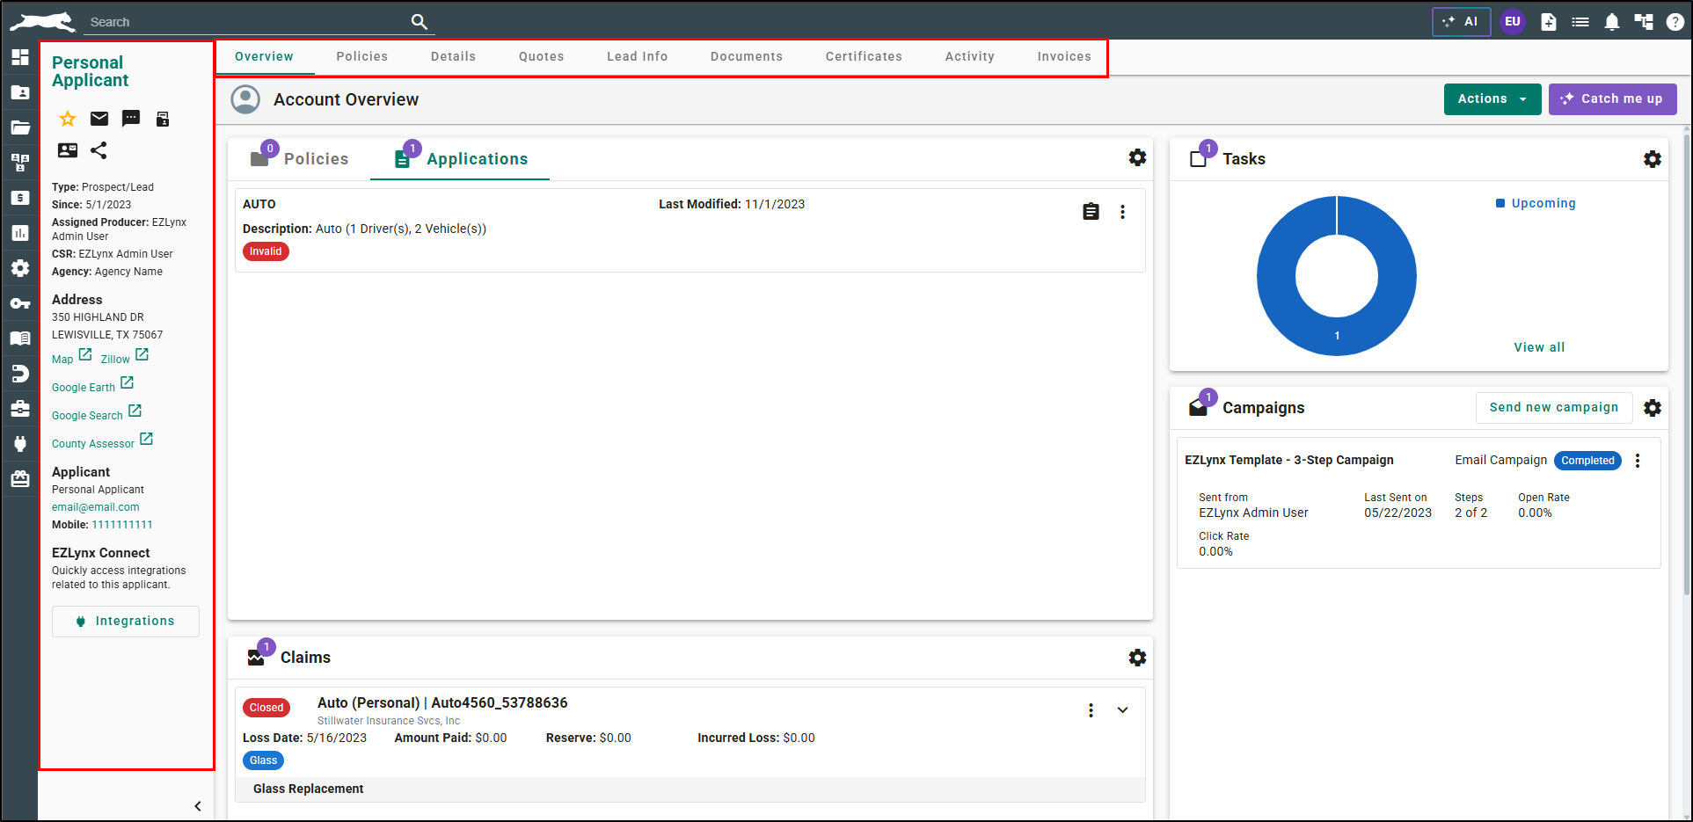Open Actions dropdown button
Image resolution: width=1693 pixels, height=822 pixels.
pos(1492,99)
